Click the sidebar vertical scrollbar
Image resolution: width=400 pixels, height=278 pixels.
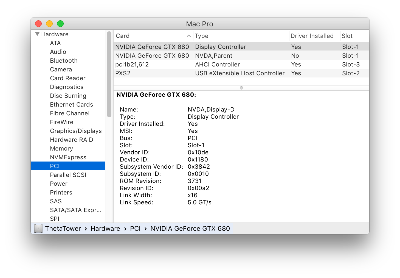(109, 74)
